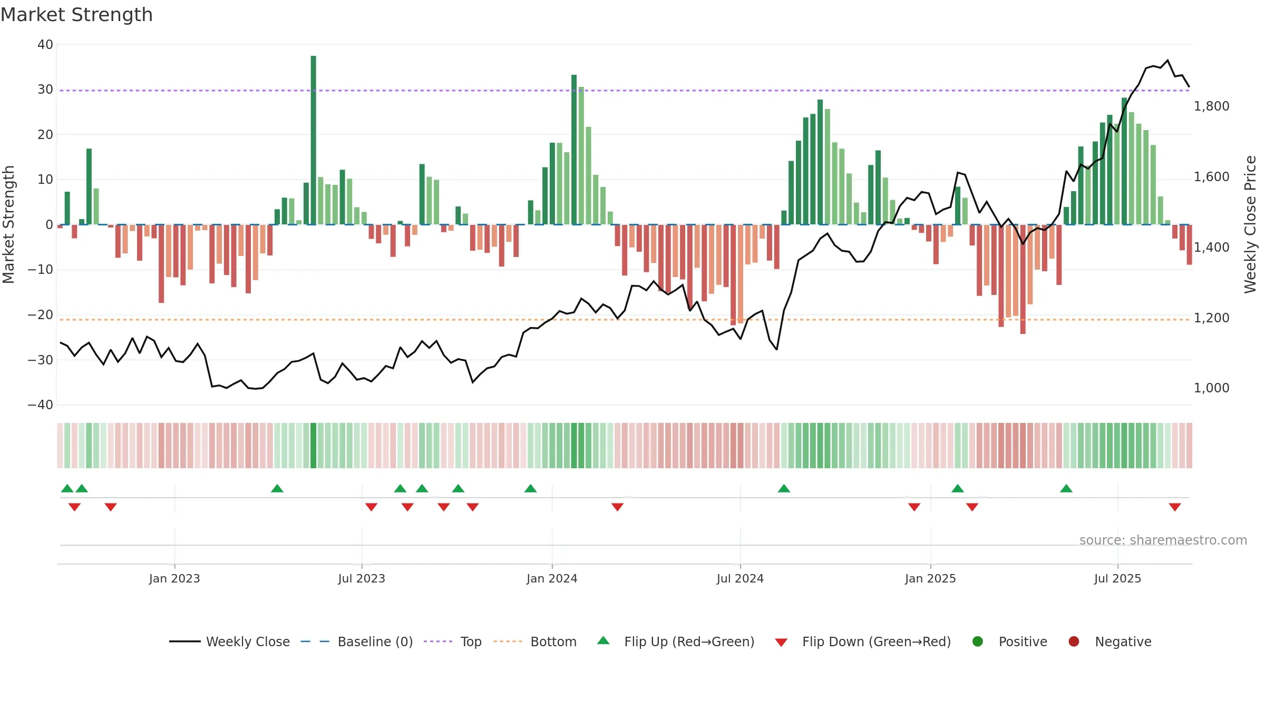Click the 40 tick on the strength axis
1265x711 pixels.
[x=45, y=45]
